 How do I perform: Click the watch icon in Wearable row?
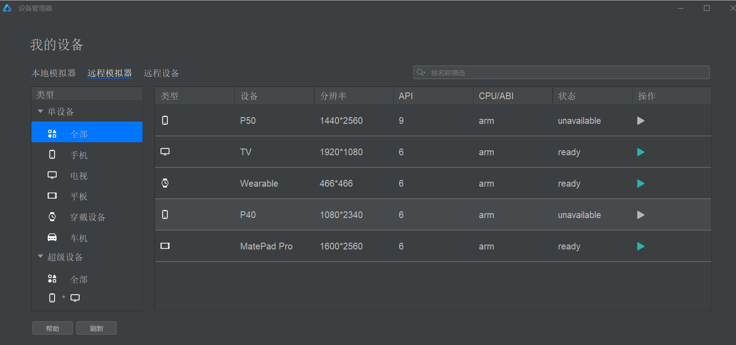(165, 183)
